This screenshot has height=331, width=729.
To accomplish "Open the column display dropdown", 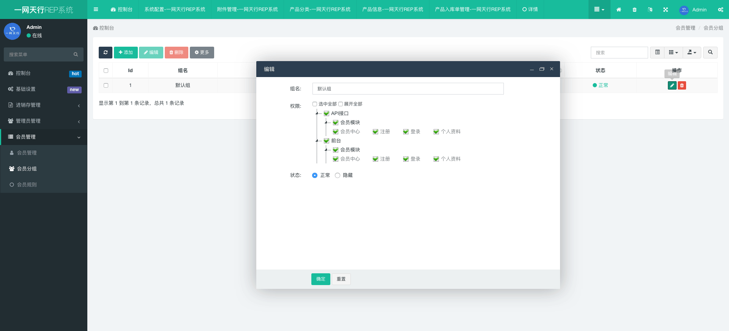I will (x=673, y=52).
